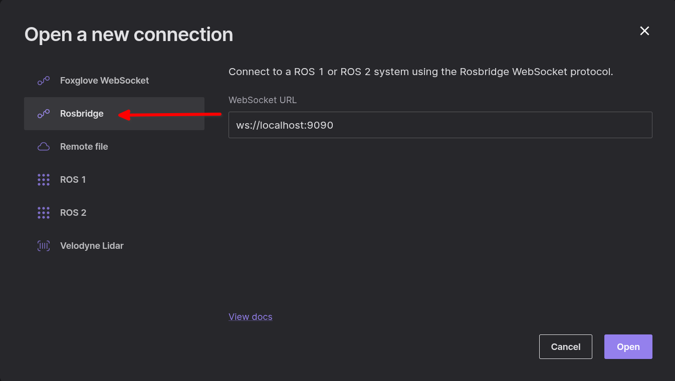Pick the ROS 2 text label
Screen dimensions: 675x381
(x=73, y=213)
